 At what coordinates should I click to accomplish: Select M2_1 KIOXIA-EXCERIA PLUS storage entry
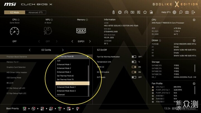[x=174, y=77]
